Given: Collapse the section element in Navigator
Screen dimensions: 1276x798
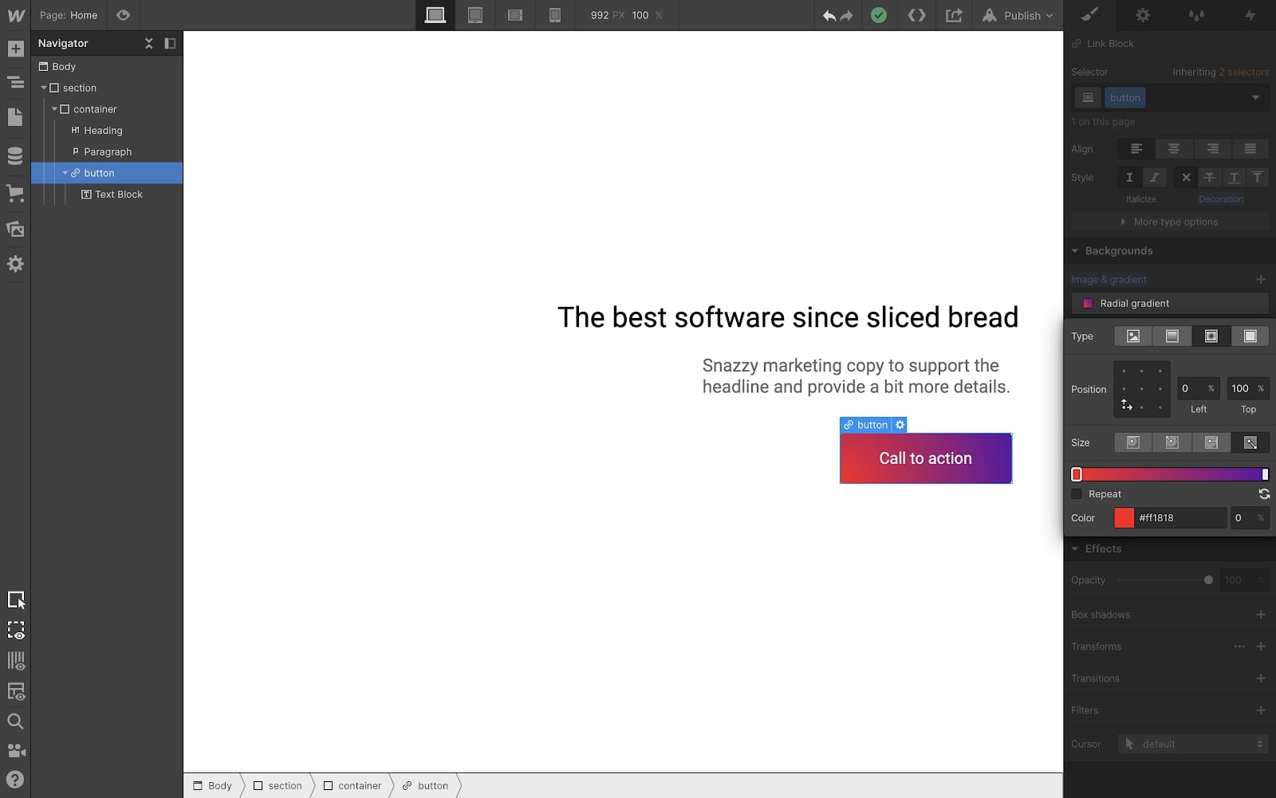Looking at the screenshot, I should click(44, 88).
